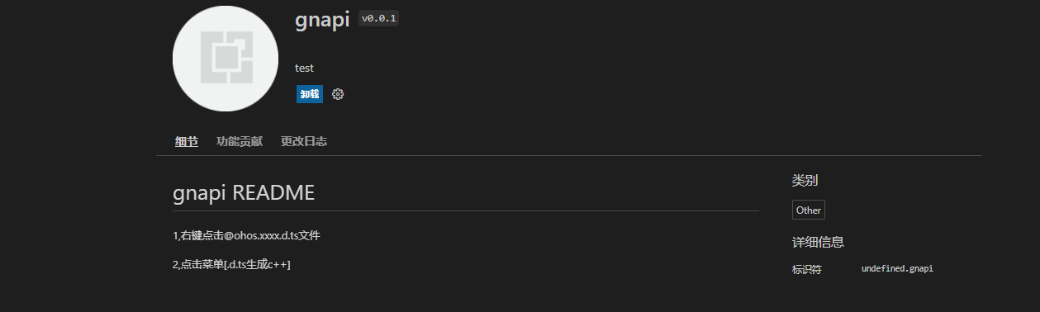
Task: Click the 标识符 label
Action: pyautogui.click(x=807, y=269)
